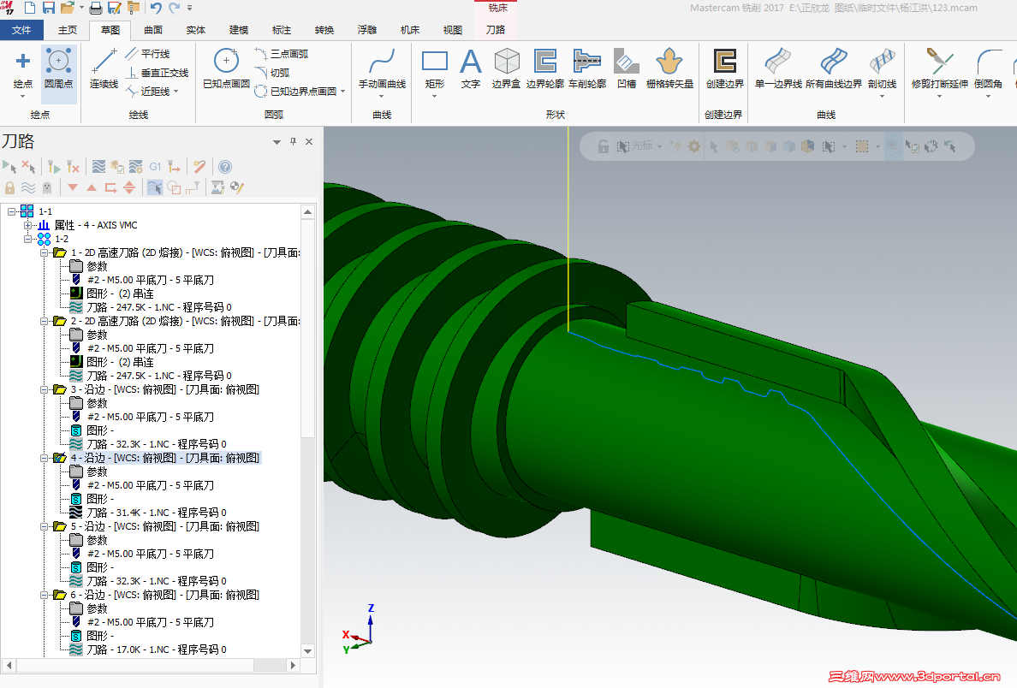1017x688 pixels.
Task: Open dropdown beside 已知边界点画圆
Action: pyautogui.click(x=342, y=92)
